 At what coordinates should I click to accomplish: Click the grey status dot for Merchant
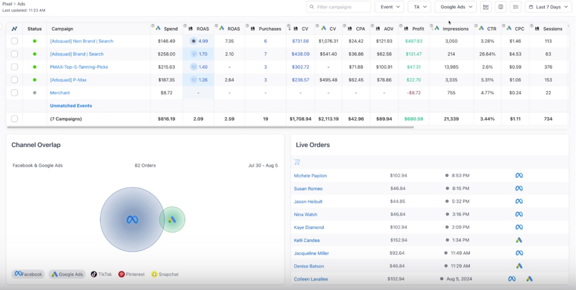[x=35, y=93]
